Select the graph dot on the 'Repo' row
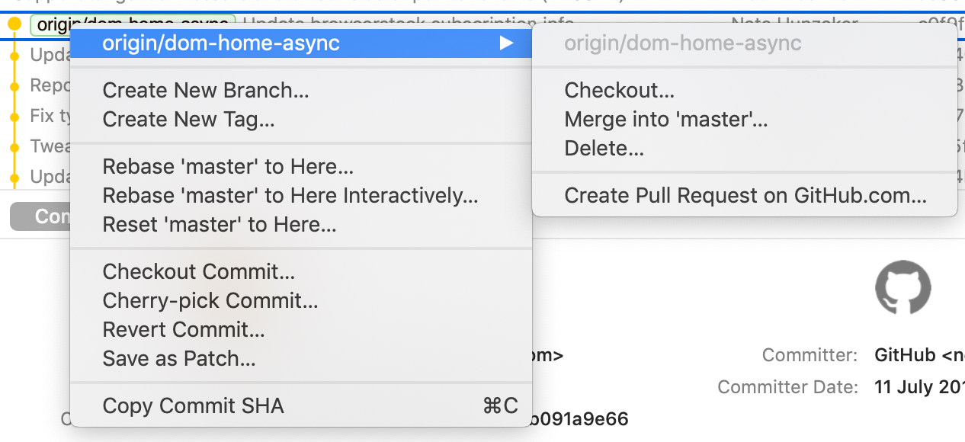This screenshot has width=965, height=442. (x=14, y=86)
